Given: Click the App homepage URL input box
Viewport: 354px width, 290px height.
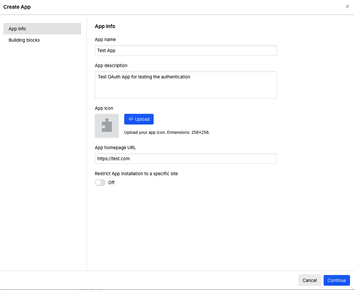Looking at the screenshot, I should pos(186,159).
